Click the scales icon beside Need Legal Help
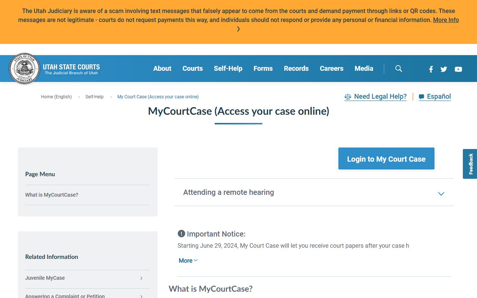Viewport: 477px width, 298px height. (348, 97)
